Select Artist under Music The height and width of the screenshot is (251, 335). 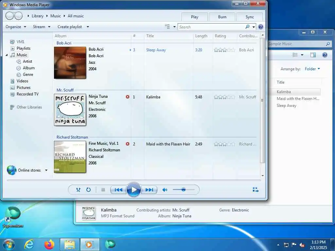coord(24,61)
